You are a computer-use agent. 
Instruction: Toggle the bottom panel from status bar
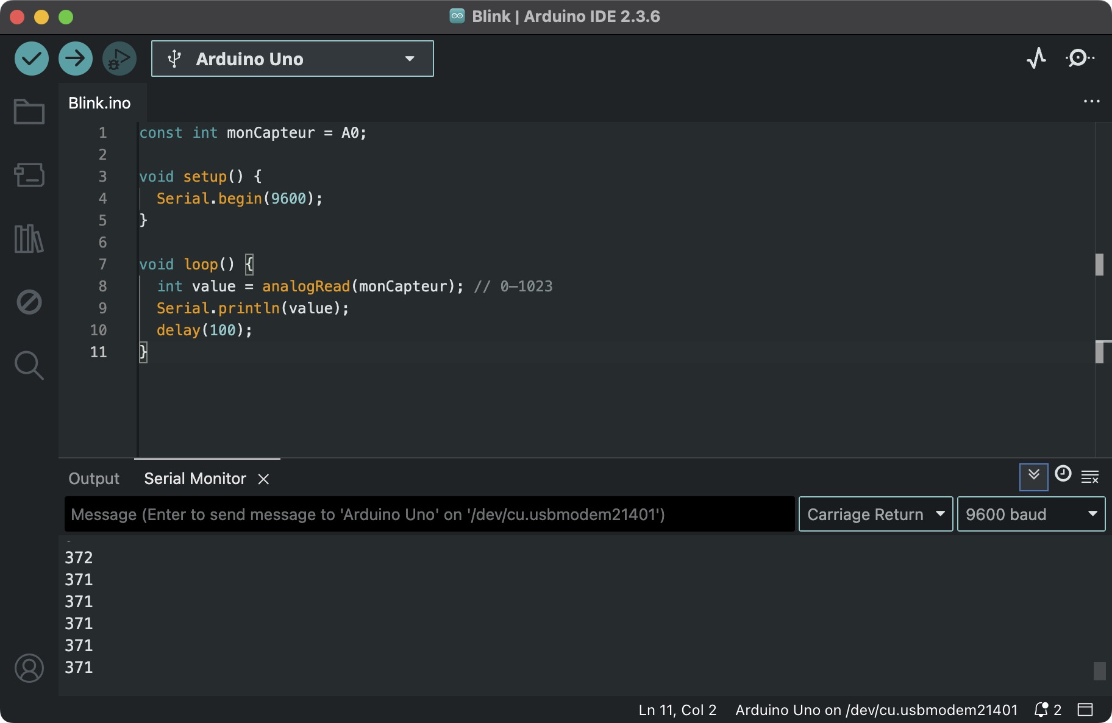click(x=1085, y=710)
